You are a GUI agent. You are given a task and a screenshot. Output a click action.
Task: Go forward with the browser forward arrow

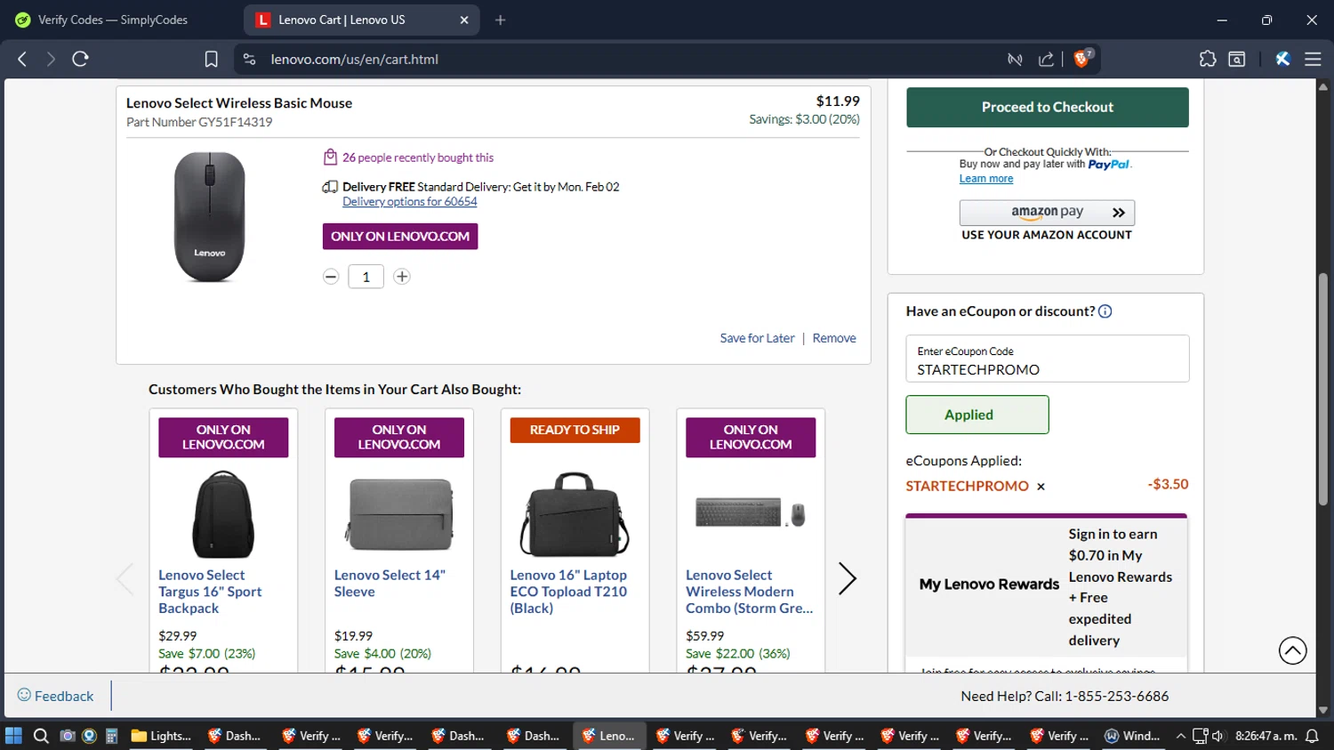click(51, 59)
